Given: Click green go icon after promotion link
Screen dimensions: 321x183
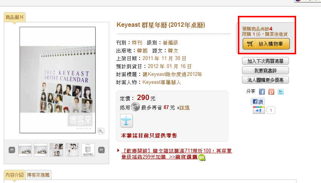Looking at the screenshot, I should click(202, 157).
